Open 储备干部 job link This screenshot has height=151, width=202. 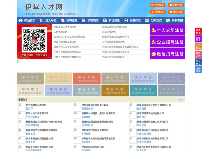pyautogui.click(x=30, y=142)
